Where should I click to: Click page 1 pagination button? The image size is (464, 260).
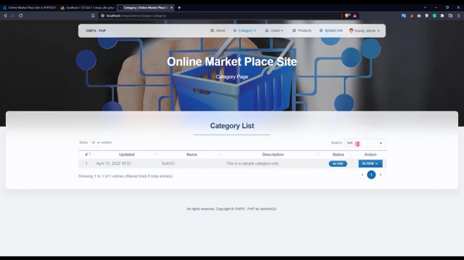coord(371,174)
